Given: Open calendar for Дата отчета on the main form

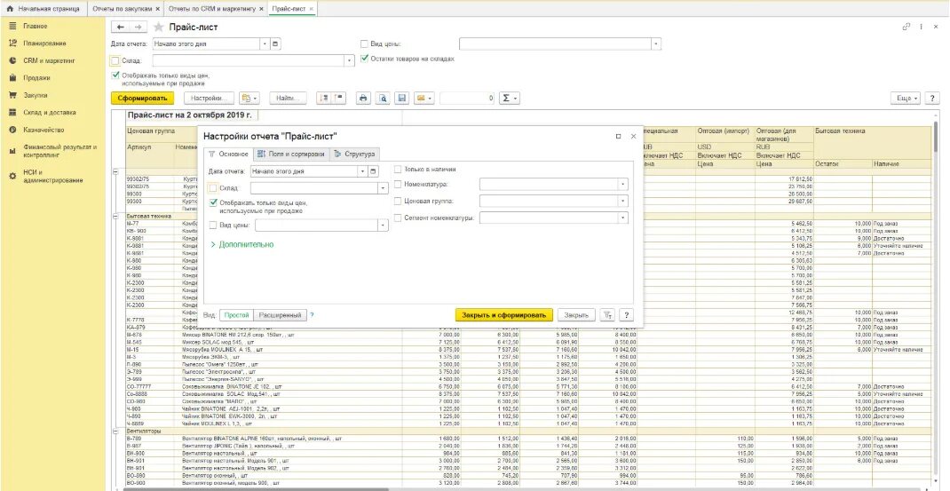Looking at the screenshot, I should coord(275,44).
